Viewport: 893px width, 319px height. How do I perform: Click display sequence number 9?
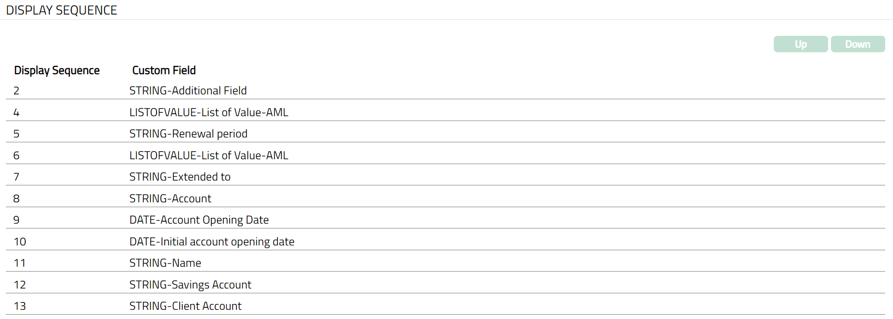point(16,220)
